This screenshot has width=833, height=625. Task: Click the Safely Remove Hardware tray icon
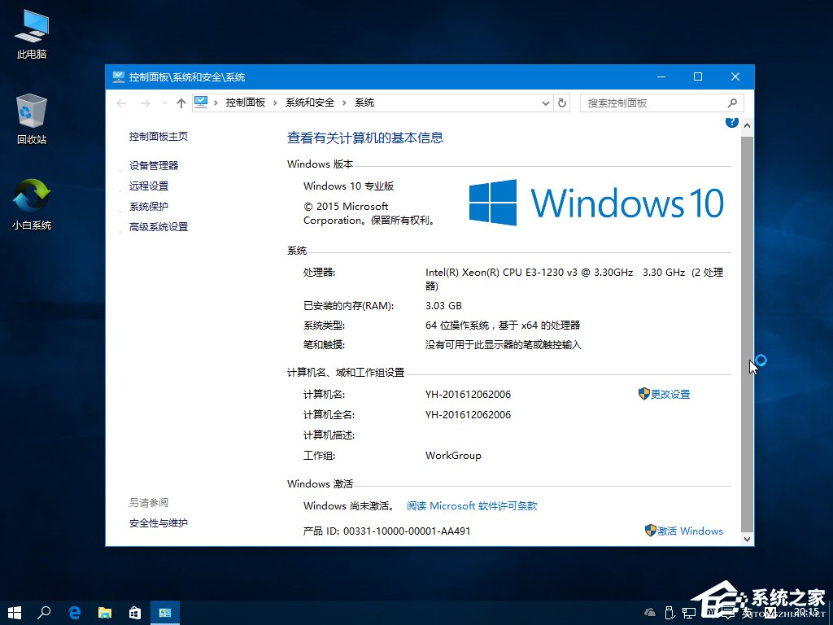click(x=669, y=612)
